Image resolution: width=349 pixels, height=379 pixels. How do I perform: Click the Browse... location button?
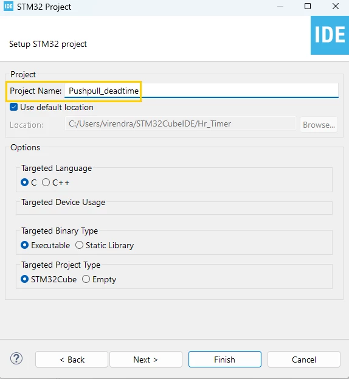[319, 125]
